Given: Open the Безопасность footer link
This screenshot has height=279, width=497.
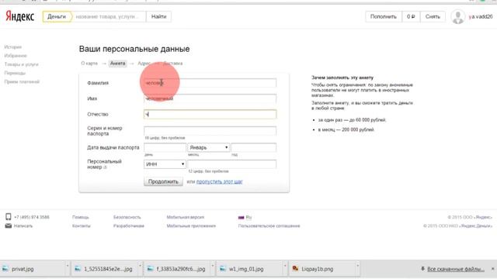Looking at the screenshot, I should (x=127, y=217).
